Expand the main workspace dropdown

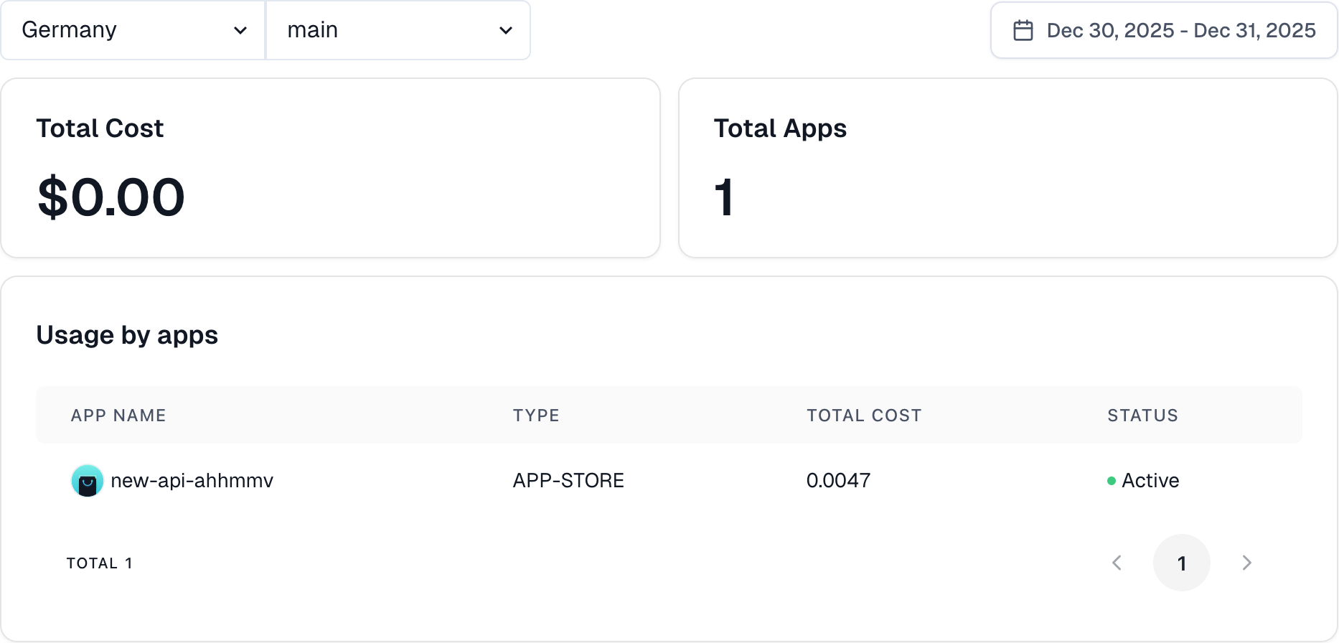[x=398, y=30]
